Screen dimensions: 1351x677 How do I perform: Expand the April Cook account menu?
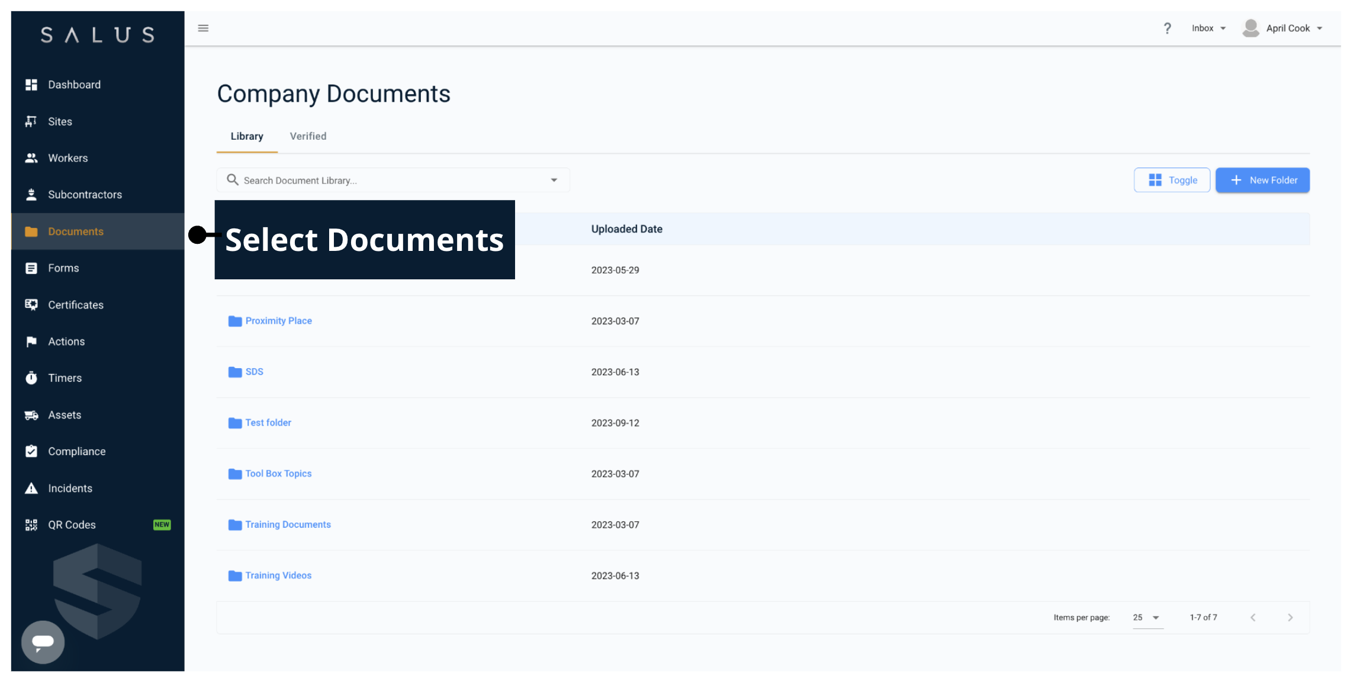point(1284,28)
